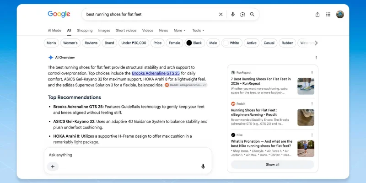Apply the Casual filter chip

[x=269, y=43]
